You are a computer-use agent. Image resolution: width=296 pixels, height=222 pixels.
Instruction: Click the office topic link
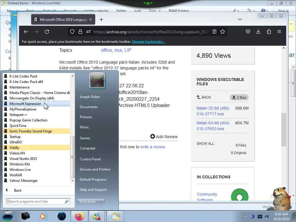tap(106, 50)
